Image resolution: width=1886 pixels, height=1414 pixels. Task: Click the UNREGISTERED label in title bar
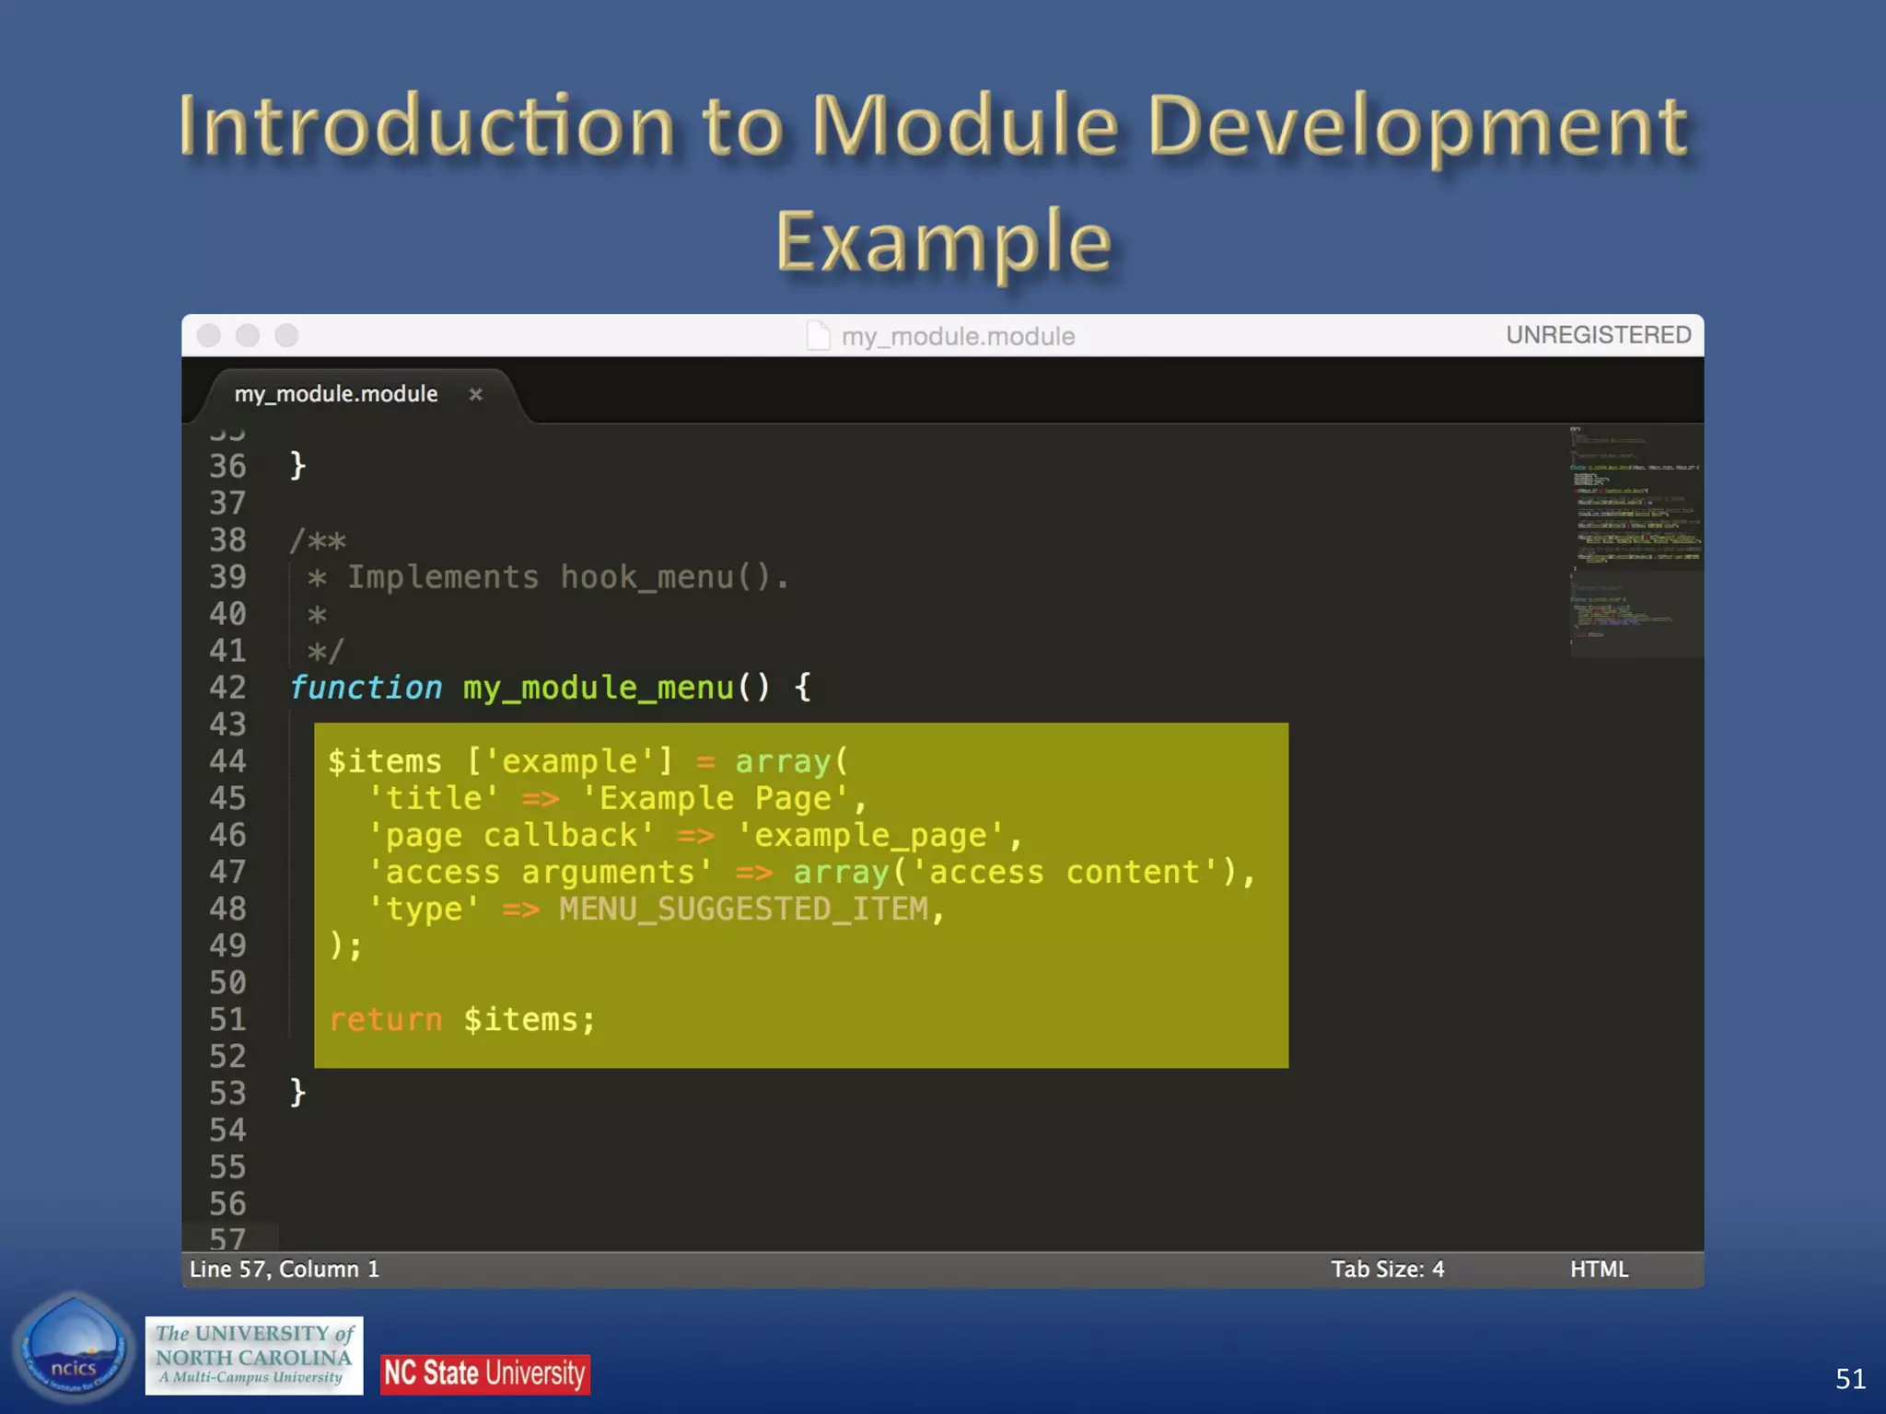pos(1598,335)
